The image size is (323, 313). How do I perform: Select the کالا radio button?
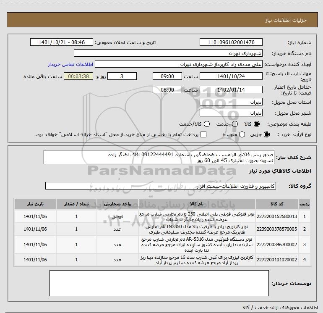pyautogui.click(x=257, y=124)
